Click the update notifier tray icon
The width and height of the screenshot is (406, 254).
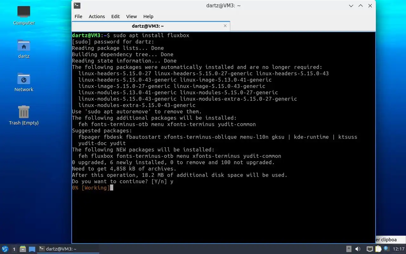386,249
